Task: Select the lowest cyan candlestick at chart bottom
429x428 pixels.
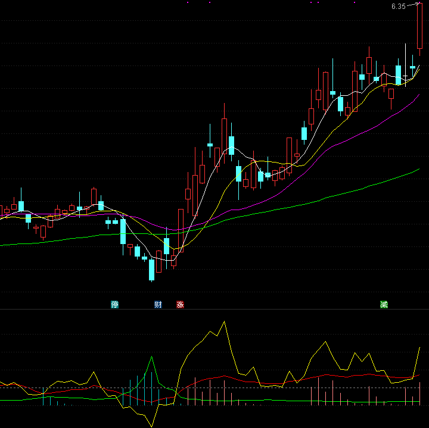Action: tap(151, 270)
